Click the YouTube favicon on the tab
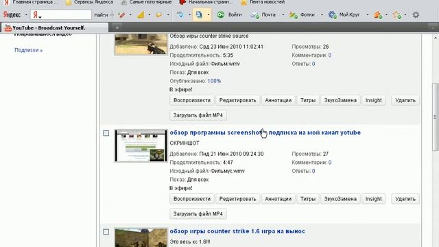Viewport: 439px width, 247px height. point(8,27)
